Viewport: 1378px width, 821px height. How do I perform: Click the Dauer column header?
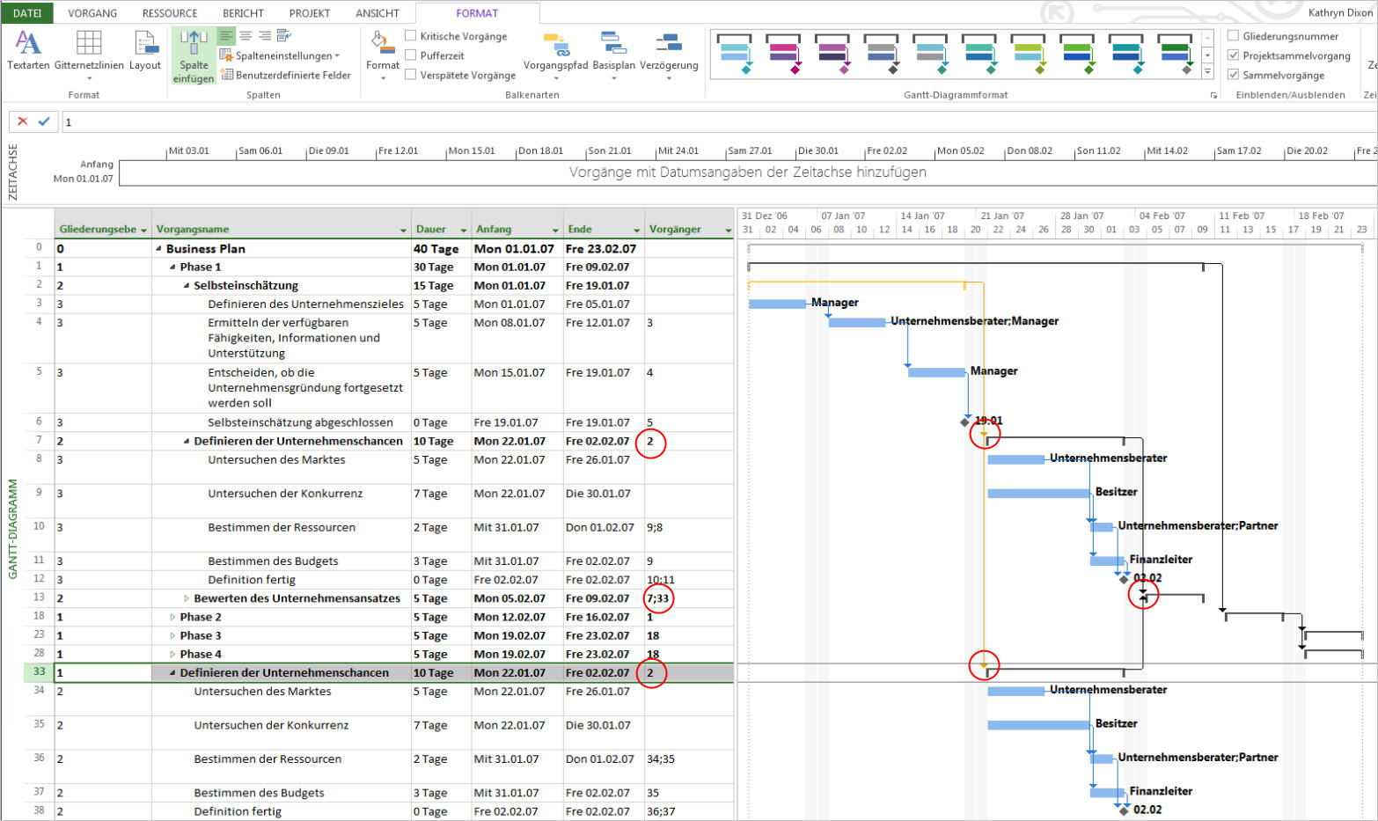click(431, 229)
